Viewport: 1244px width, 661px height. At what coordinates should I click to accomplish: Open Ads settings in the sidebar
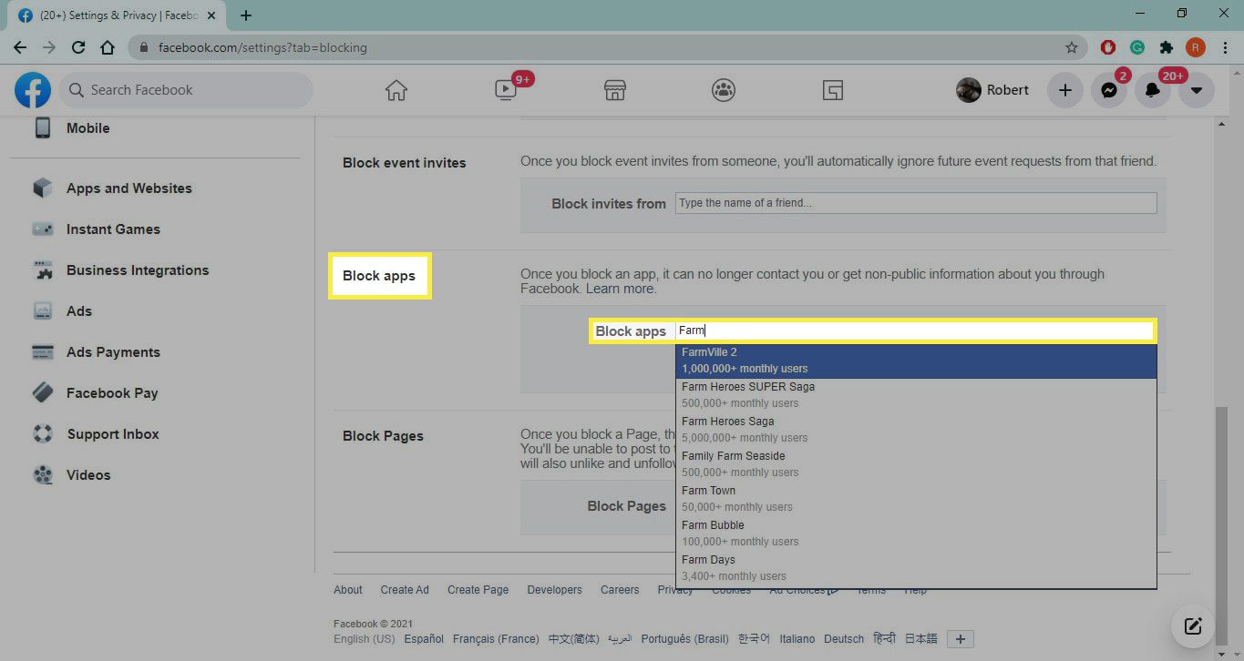click(x=79, y=311)
